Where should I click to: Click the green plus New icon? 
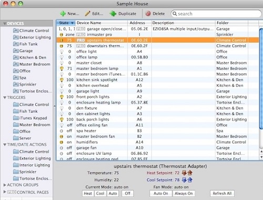point(63,14)
